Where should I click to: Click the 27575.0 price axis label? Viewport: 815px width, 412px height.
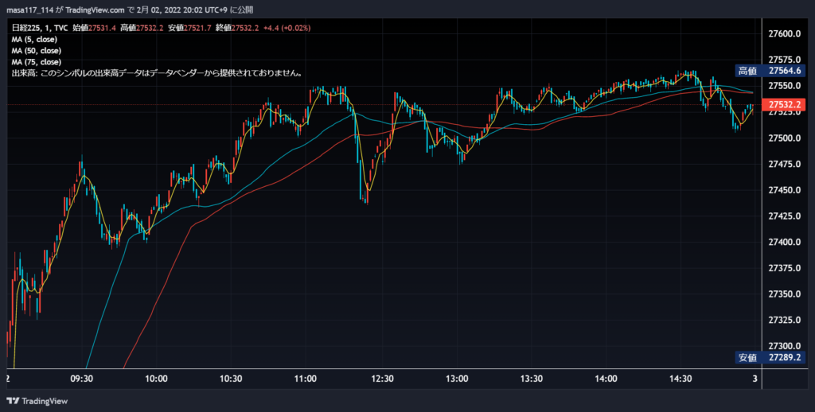click(783, 60)
